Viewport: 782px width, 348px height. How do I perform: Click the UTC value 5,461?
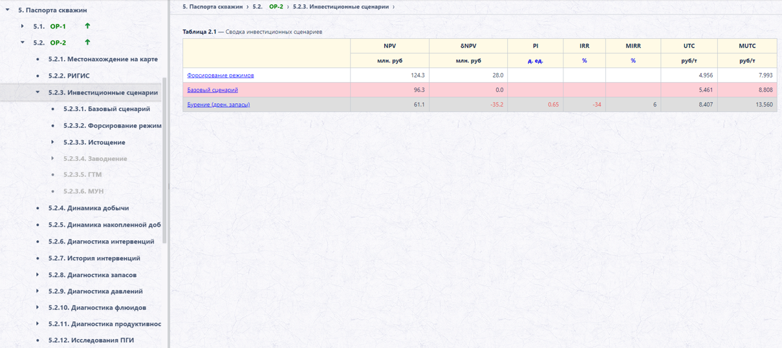point(705,90)
